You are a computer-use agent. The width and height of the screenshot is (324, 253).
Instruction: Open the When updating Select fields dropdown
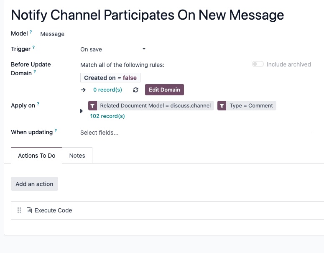point(196,133)
